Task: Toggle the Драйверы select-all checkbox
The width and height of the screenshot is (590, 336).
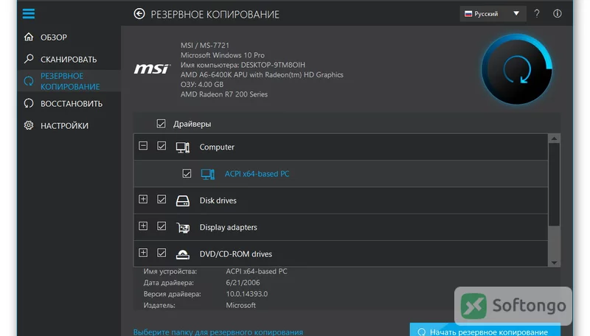Action: click(x=161, y=124)
